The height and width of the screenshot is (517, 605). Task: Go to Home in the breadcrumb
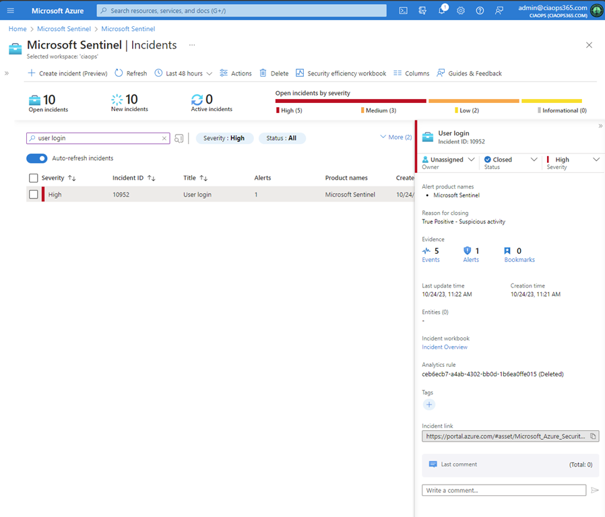(18, 29)
